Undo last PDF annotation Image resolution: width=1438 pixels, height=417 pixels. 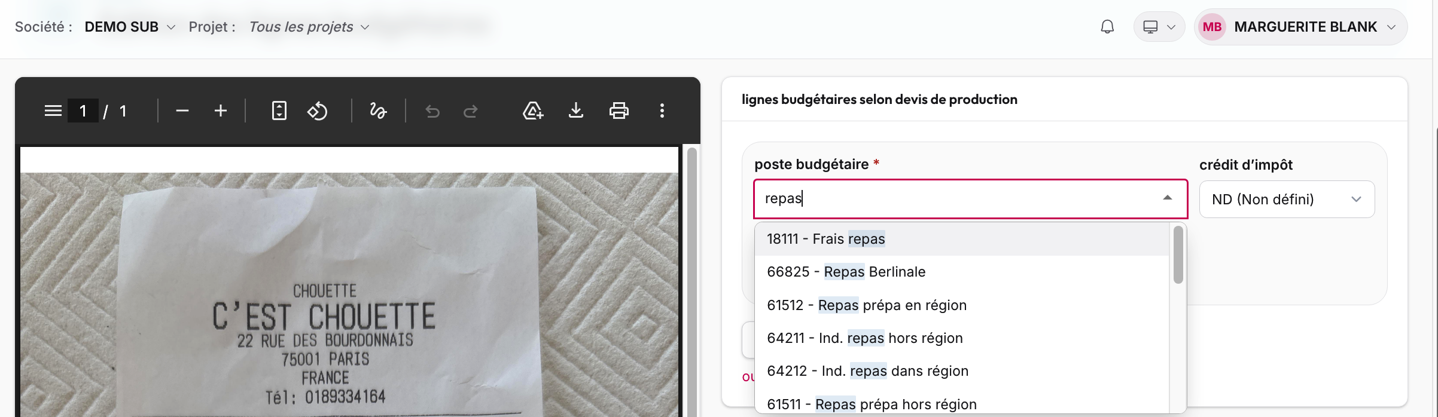pos(432,111)
